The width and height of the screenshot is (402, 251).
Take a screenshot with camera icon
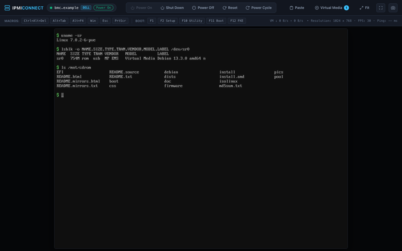pyautogui.click(x=393, y=8)
